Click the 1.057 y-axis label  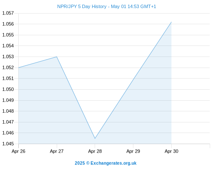(8, 13)
